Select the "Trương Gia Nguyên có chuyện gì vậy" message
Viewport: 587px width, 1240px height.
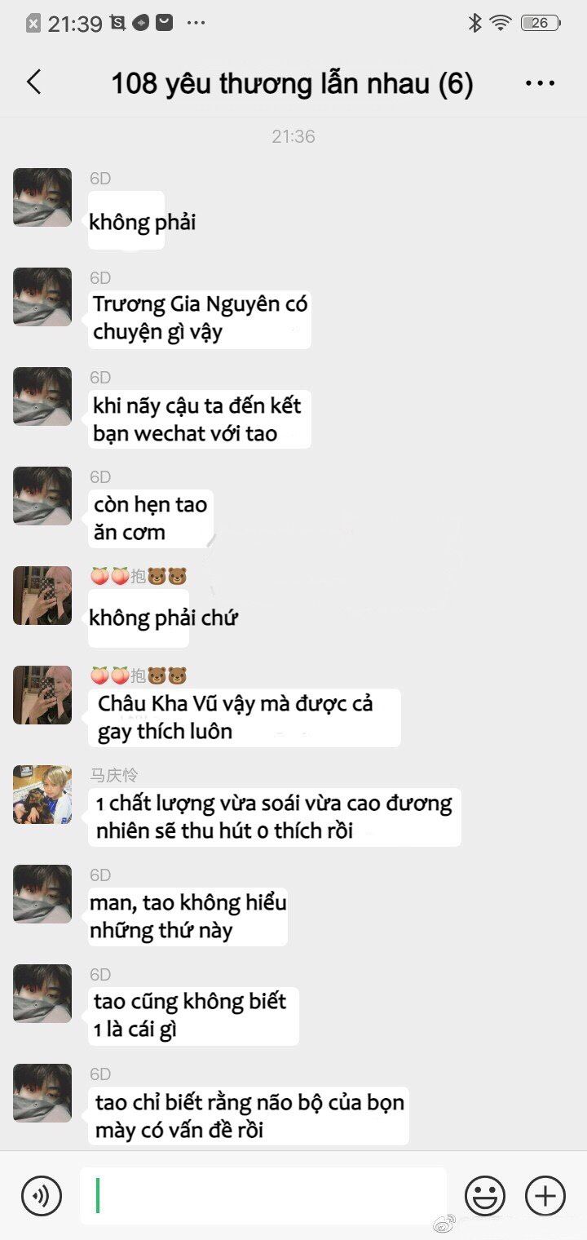(200, 319)
